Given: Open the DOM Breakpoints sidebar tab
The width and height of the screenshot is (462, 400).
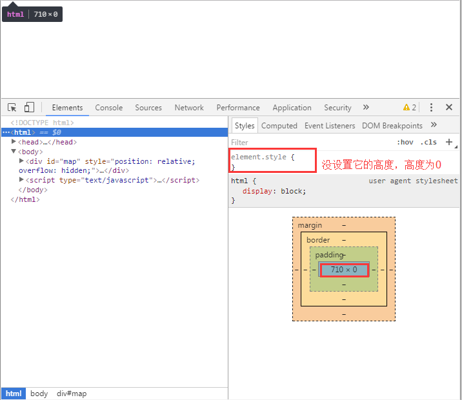Looking at the screenshot, I should (392, 126).
